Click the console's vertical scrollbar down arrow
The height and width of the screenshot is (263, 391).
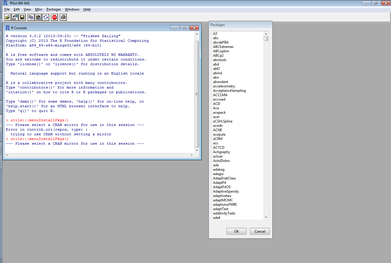(x=197, y=150)
